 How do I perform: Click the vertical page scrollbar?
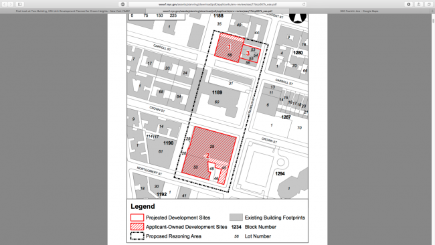[433, 21]
